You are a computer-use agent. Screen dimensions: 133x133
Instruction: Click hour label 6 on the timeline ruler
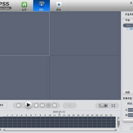31,115
